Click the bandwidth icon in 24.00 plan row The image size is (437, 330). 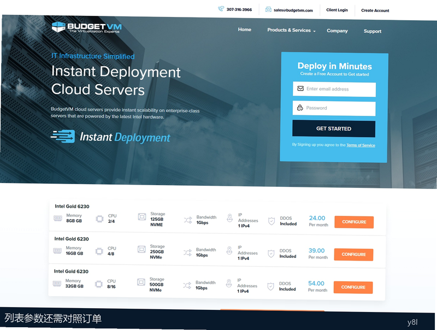[x=188, y=220]
